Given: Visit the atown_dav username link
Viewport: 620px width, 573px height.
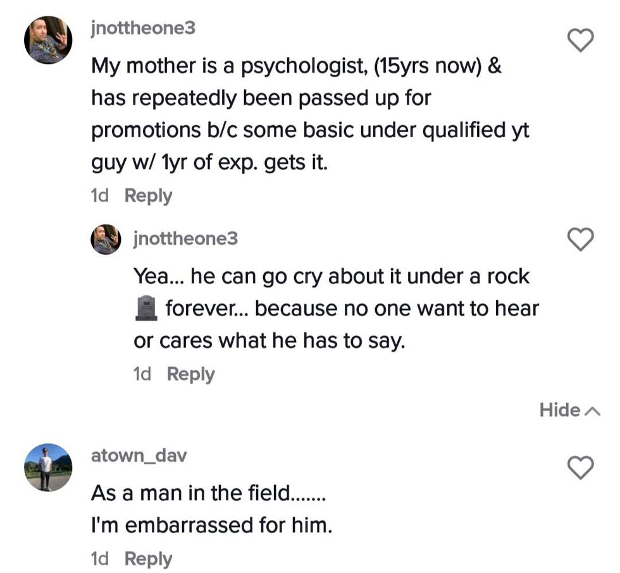Looking at the screenshot, I should tap(139, 455).
